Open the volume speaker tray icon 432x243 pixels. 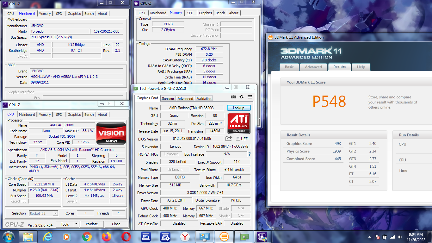pyautogui.click(x=400, y=237)
